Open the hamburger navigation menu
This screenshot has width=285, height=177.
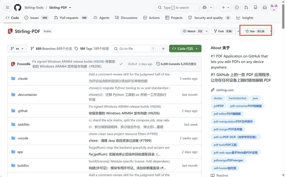7,7
